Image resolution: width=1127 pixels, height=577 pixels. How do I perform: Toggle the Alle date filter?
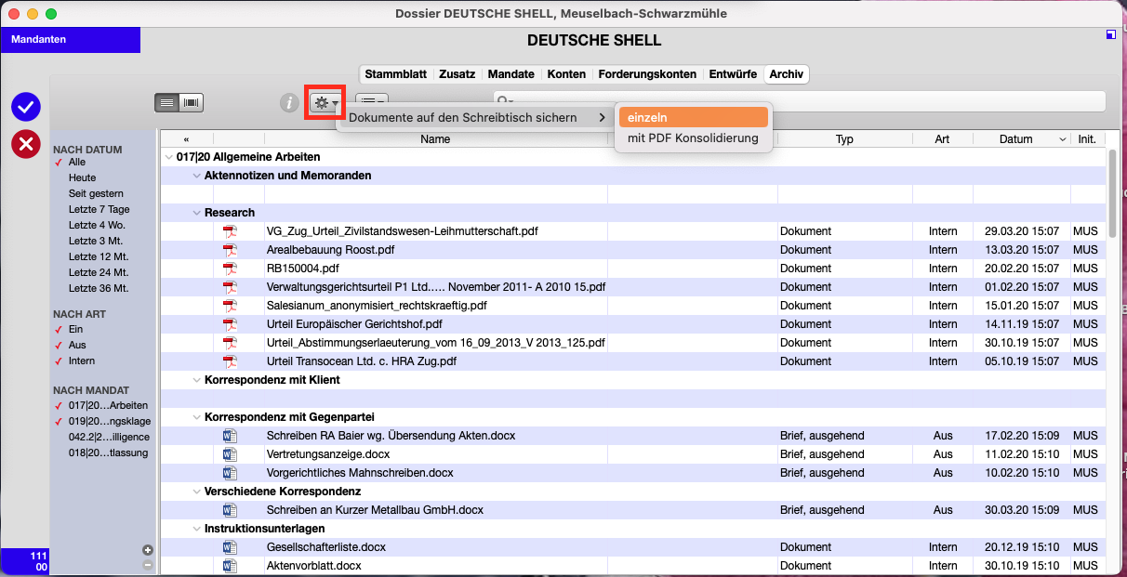(x=76, y=162)
